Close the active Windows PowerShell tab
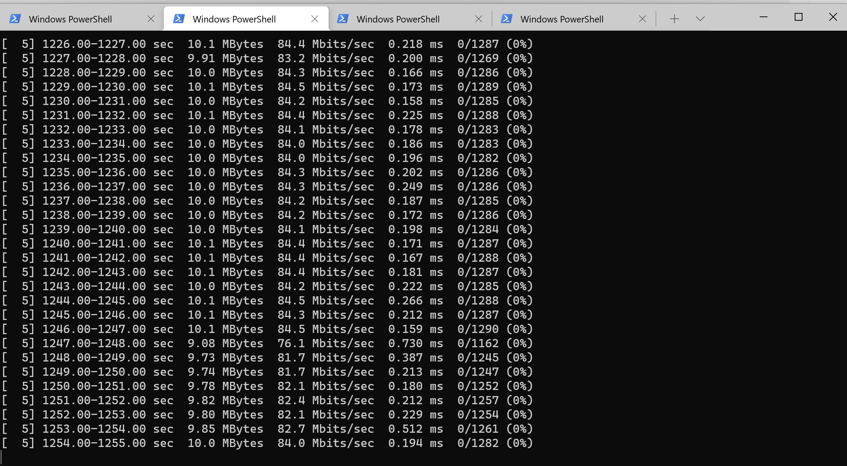 315,19
